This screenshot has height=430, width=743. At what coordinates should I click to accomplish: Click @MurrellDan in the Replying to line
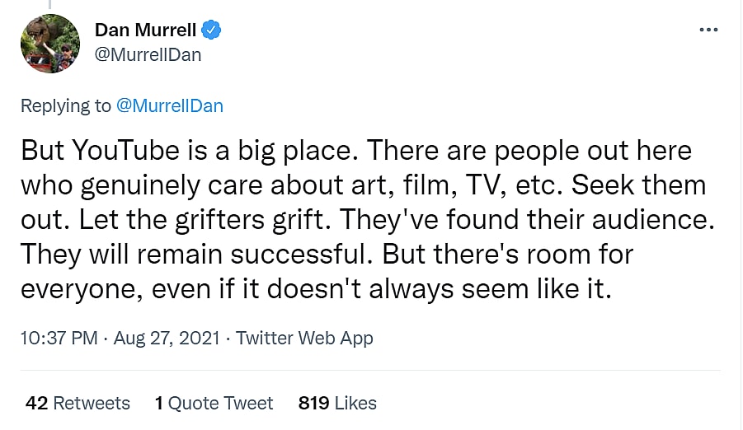tap(170, 105)
